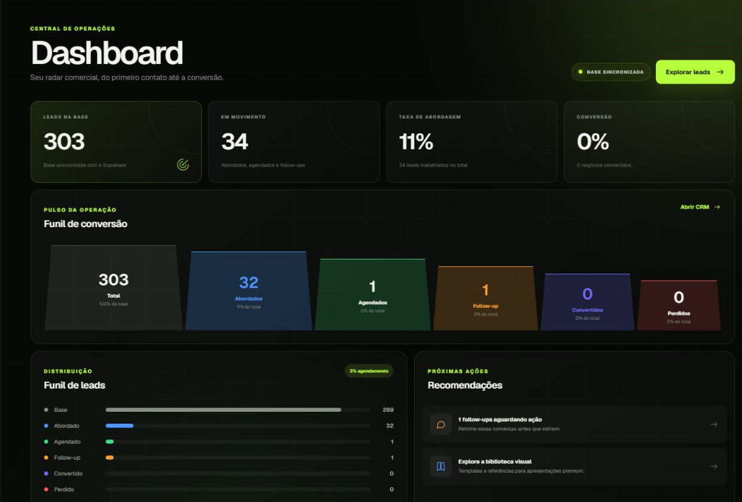
Task: Click the arrow on the follow-ups recommendation row
Action: tap(714, 424)
